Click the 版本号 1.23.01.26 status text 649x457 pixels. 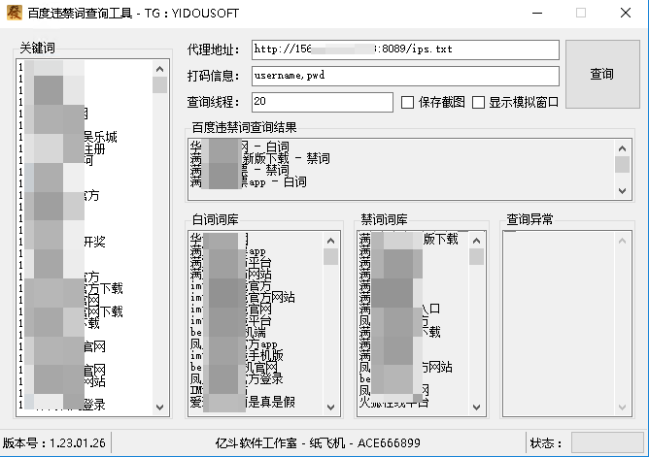tap(53, 443)
